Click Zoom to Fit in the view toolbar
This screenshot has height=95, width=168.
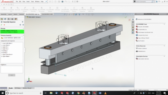pos(64,14)
